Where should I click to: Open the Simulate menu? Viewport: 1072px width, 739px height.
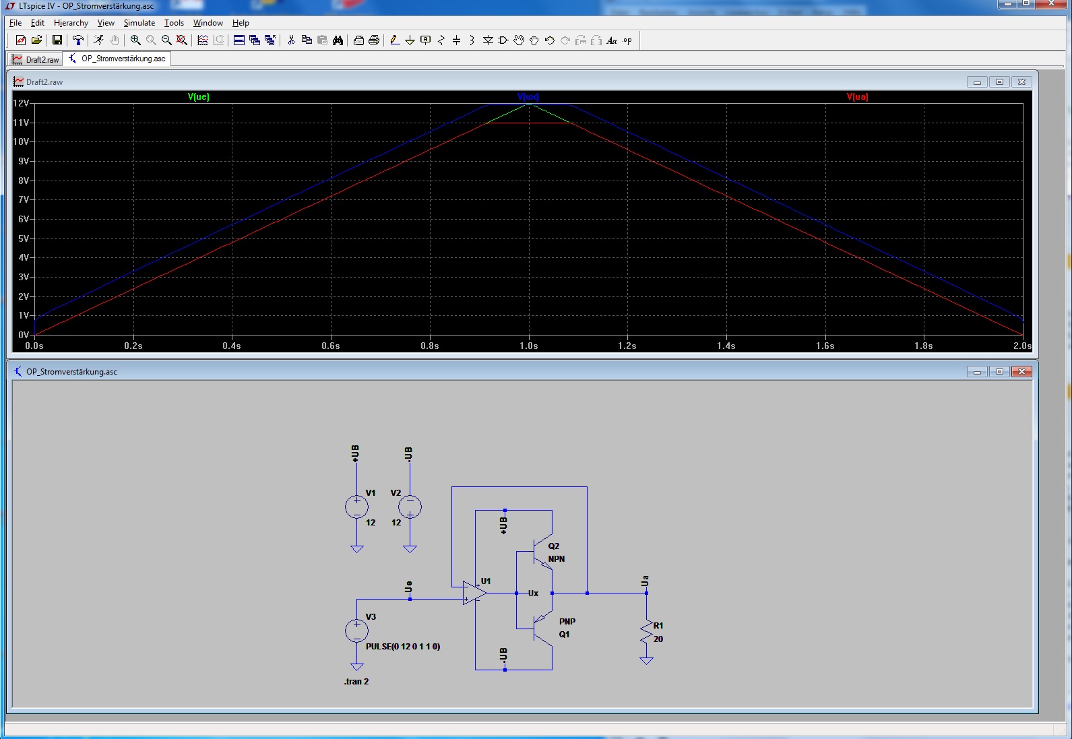pyautogui.click(x=139, y=23)
